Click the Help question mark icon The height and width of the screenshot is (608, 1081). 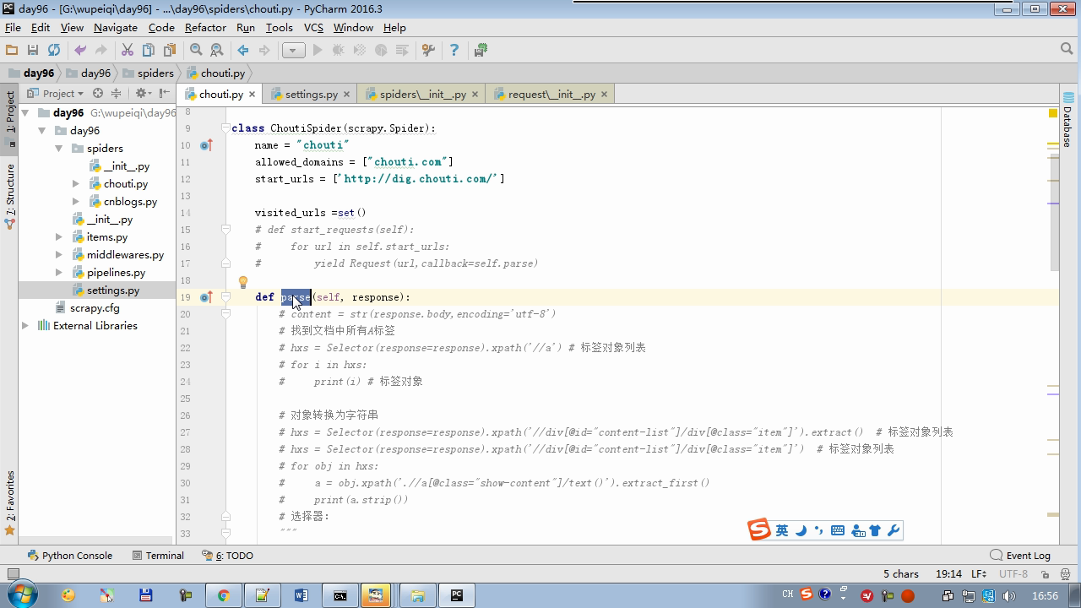point(454,51)
